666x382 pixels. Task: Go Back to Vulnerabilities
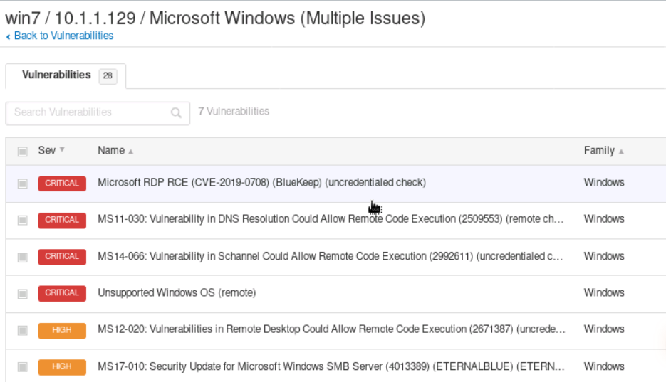point(63,36)
